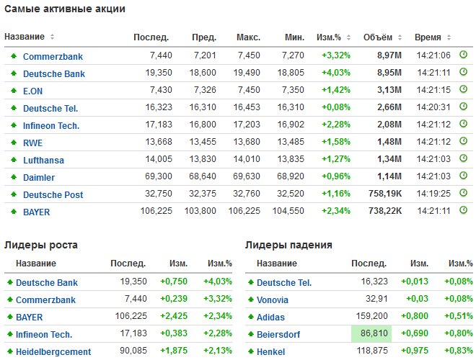Viewport: 476px width, 360px height.
Task: Click the clock icon in Daimler row
Action: click(x=463, y=176)
